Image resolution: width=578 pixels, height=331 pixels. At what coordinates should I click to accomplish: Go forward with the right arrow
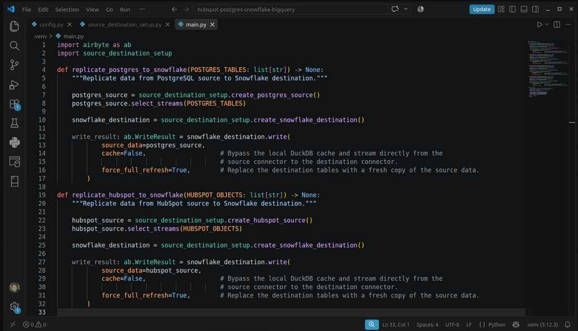point(186,9)
